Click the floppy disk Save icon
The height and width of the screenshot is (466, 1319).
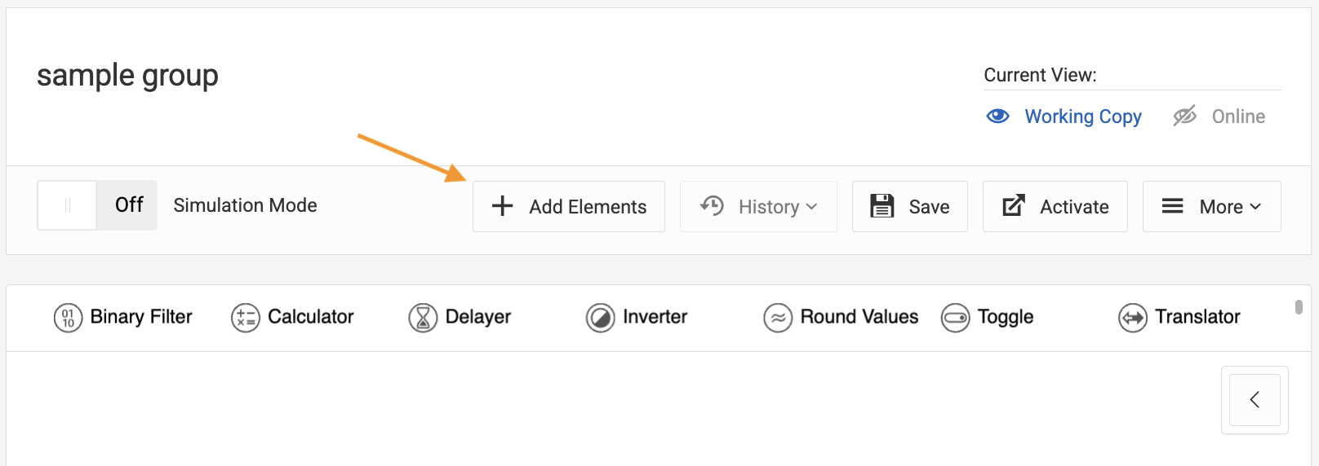tap(882, 206)
